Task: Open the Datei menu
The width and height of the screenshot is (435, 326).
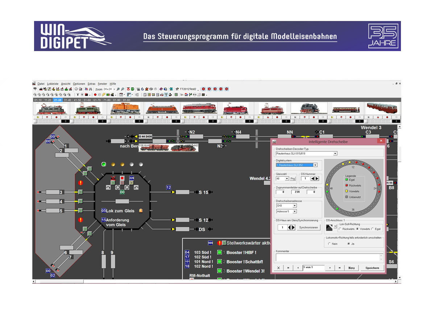Action: (x=41, y=84)
